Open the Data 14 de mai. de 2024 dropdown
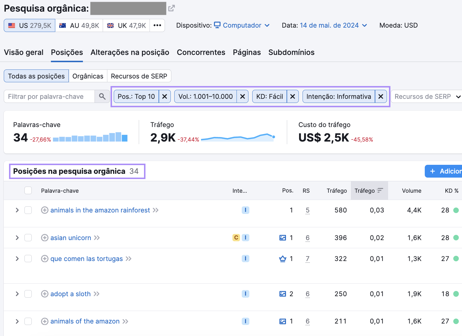Screen dimensions: 462x336 point(333,25)
